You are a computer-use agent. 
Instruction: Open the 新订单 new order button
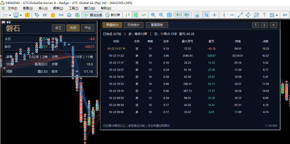point(113,15)
